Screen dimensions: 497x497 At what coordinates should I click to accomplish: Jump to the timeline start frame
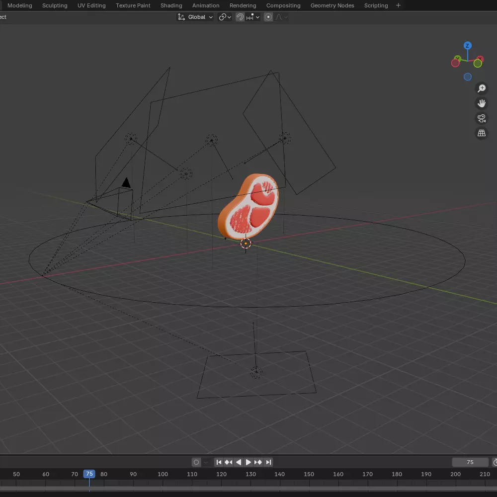coord(219,462)
